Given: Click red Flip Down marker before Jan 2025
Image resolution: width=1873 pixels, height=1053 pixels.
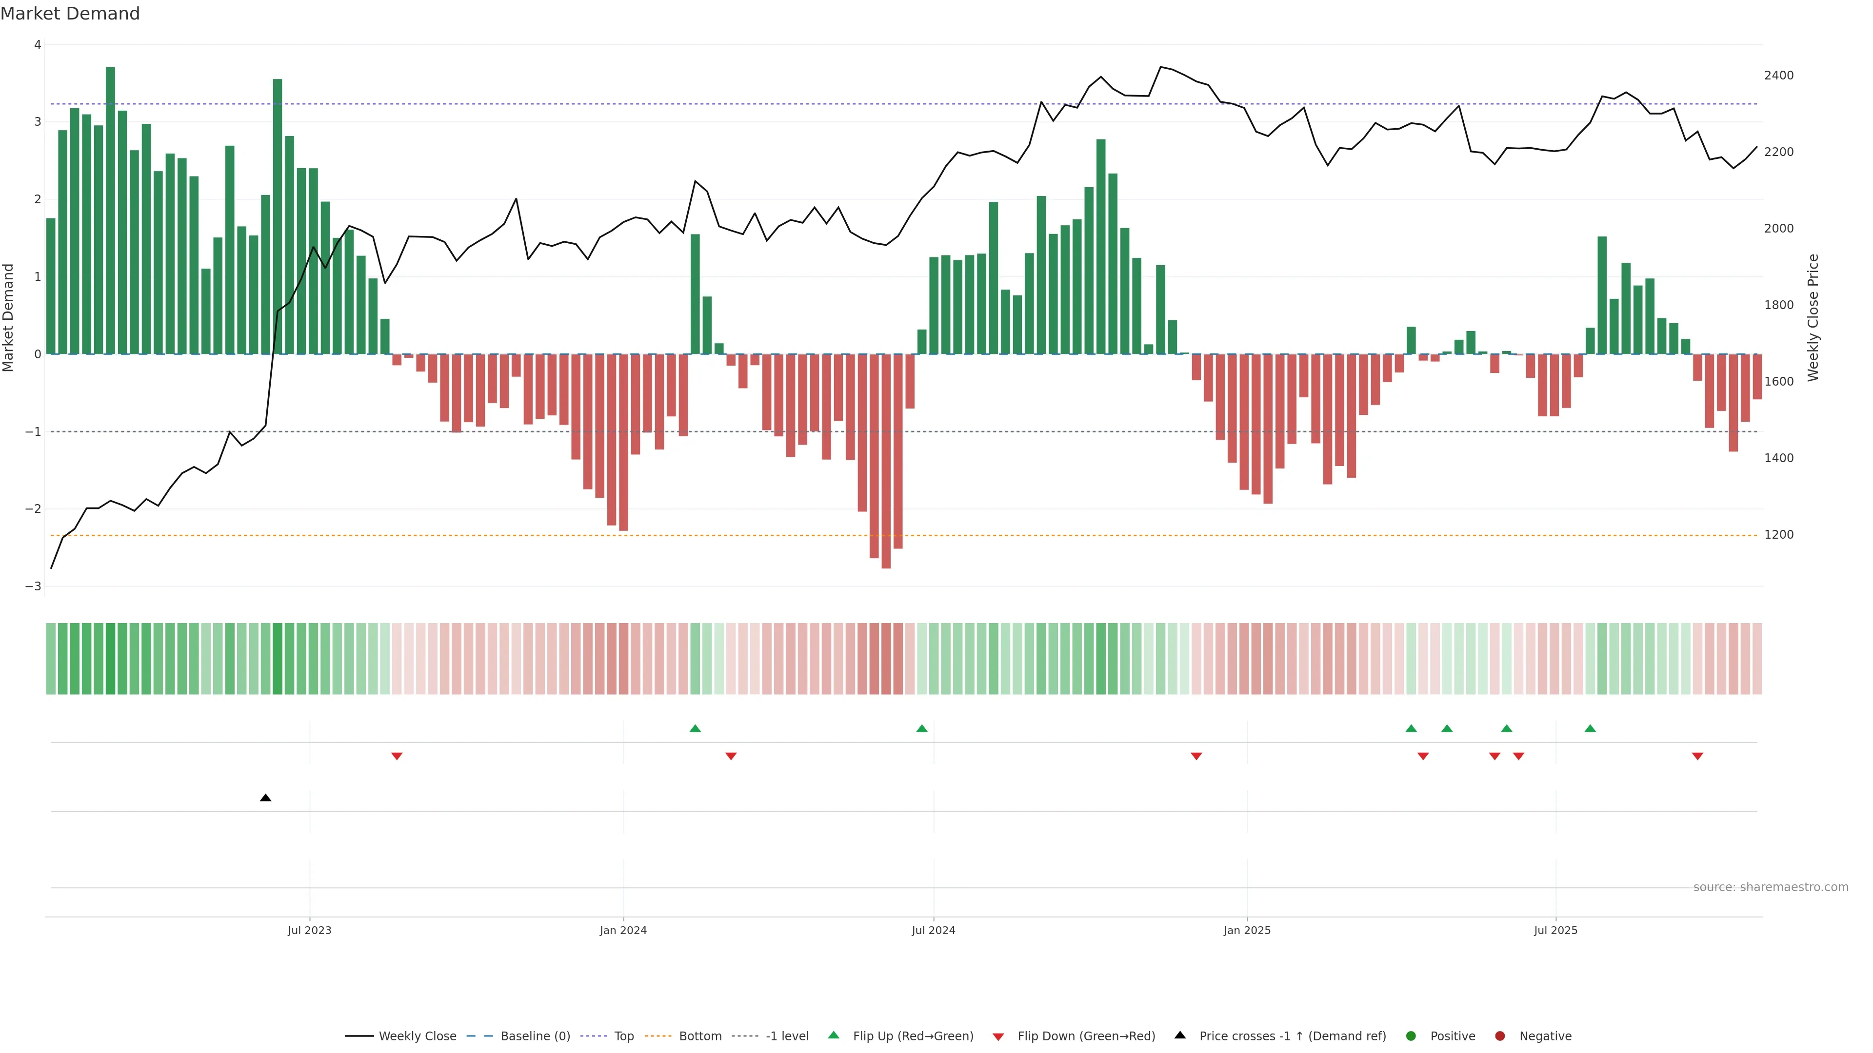Looking at the screenshot, I should tap(1196, 757).
